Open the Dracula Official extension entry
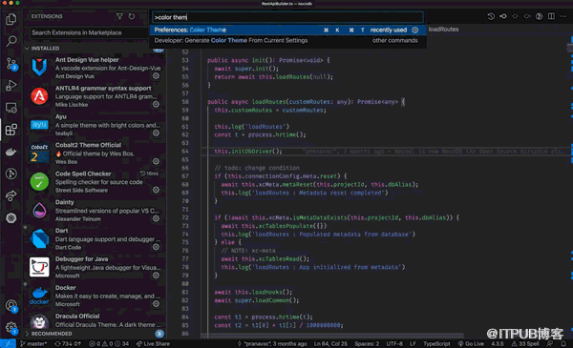 coord(95,320)
